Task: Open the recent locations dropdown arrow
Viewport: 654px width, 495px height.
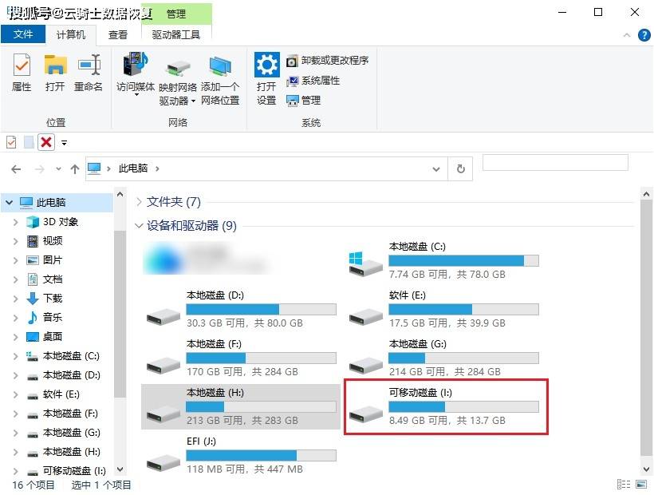Action: 58,169
